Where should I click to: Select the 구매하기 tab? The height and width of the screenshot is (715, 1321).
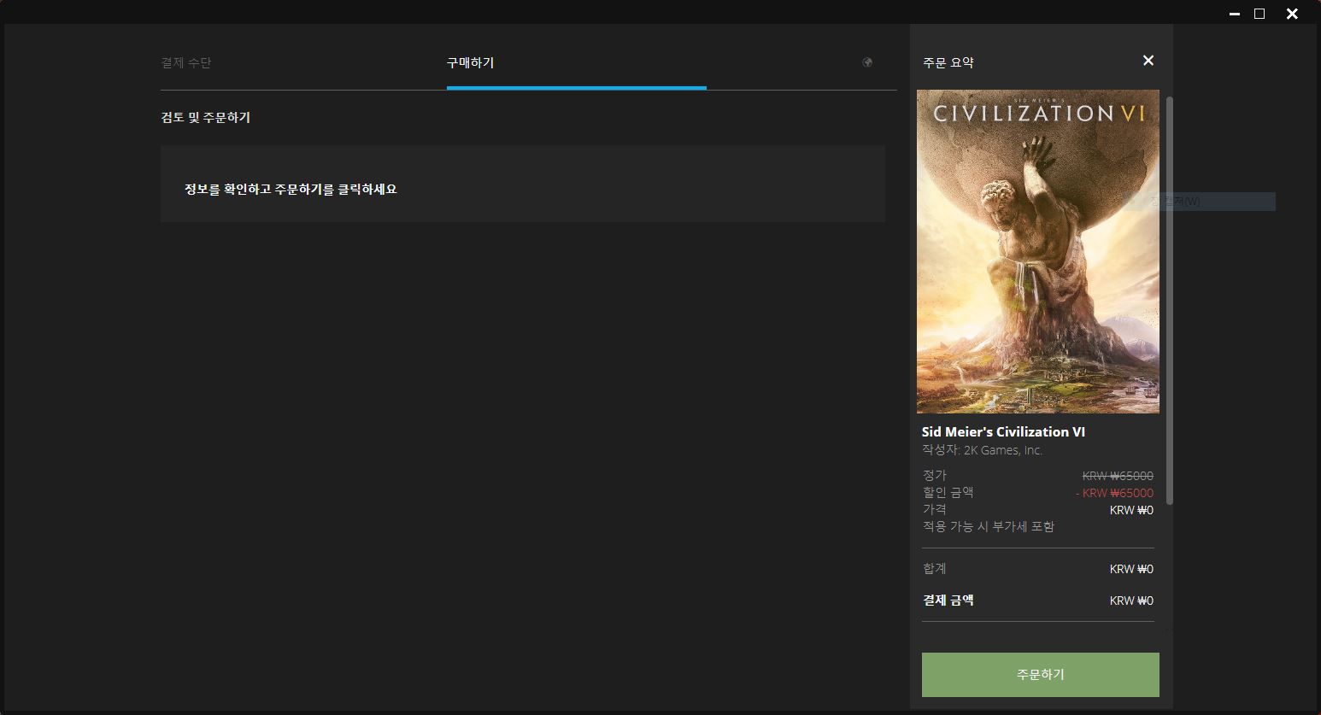click(470, 62)
